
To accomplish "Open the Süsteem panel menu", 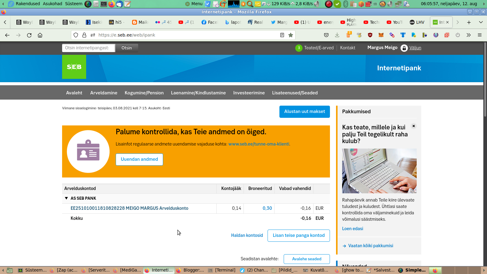I will coord(74,4).
